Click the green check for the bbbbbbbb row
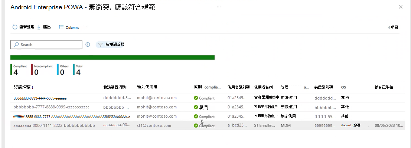The image size is (411, 148). 196,107
